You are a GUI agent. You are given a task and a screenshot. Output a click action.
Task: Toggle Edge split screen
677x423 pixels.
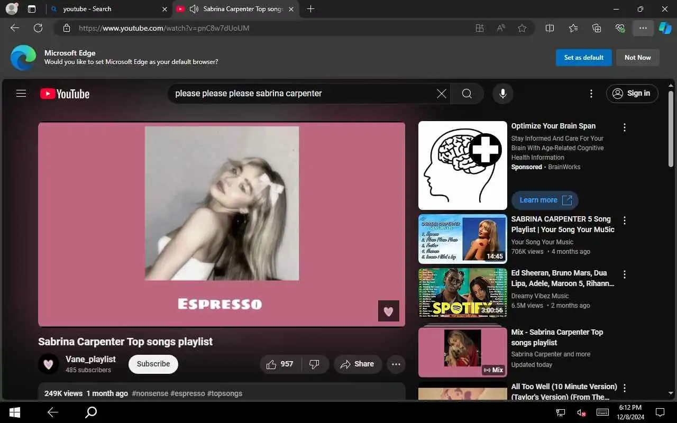[x=550, y=28]
